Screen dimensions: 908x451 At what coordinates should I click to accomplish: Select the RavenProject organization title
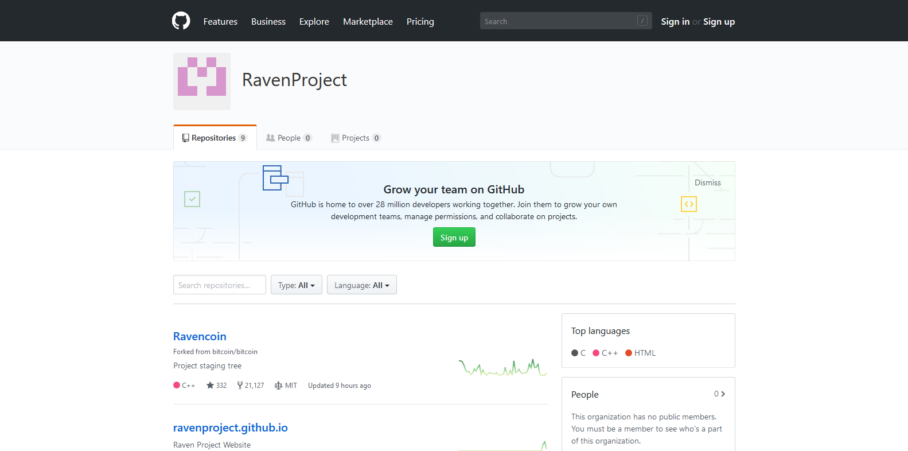pyautogui.click(x=294, y=80)
